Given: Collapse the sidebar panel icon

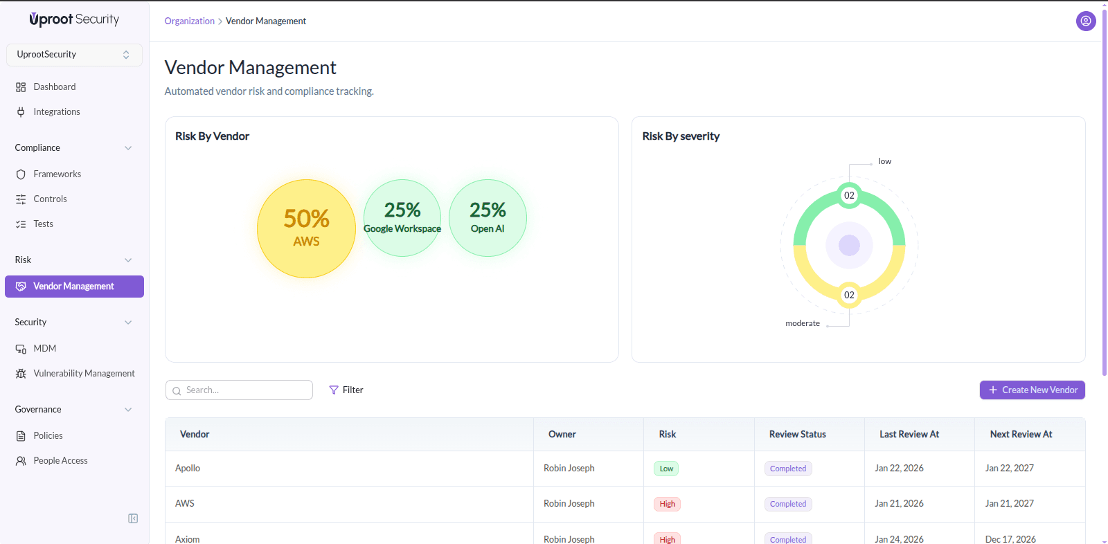Looking at the screenshot, I should point(133,518).
